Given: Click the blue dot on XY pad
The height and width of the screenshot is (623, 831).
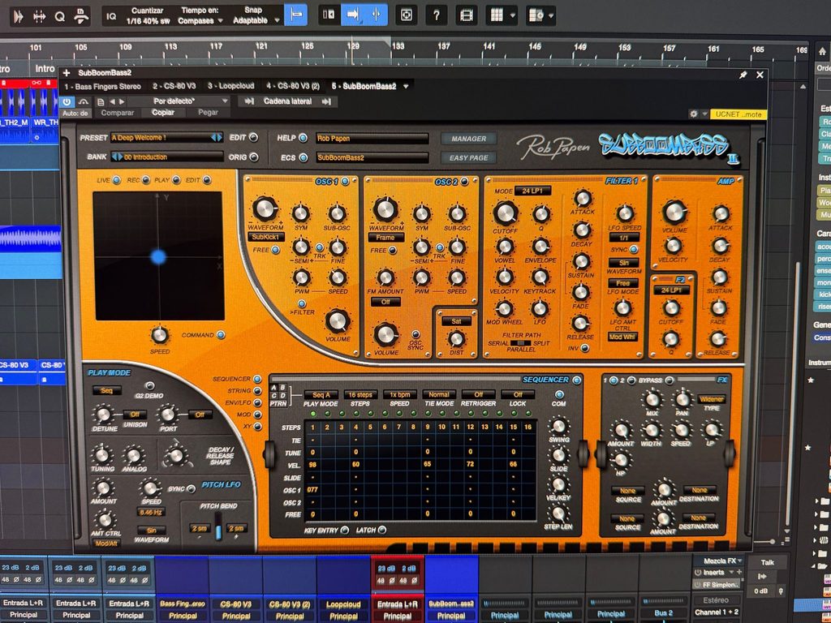Looking at the screenshot, I should pos(158,257).
